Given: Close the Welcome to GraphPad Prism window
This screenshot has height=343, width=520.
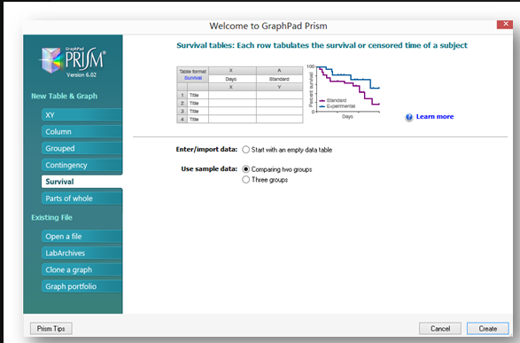Looking at the screenshot, I should click(x=505, y=24).
